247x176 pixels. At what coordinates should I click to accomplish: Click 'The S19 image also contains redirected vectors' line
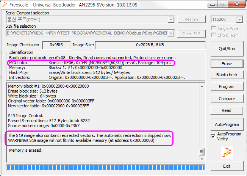pos(90,136)
